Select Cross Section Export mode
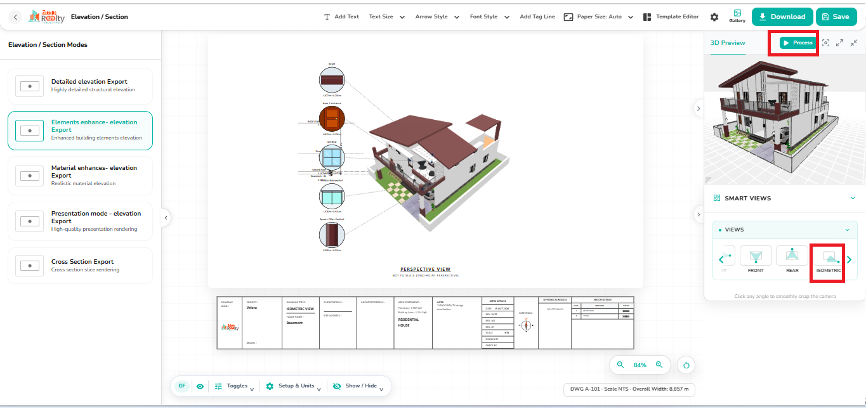This screenshot has width=866, height=409. [80, 266]
